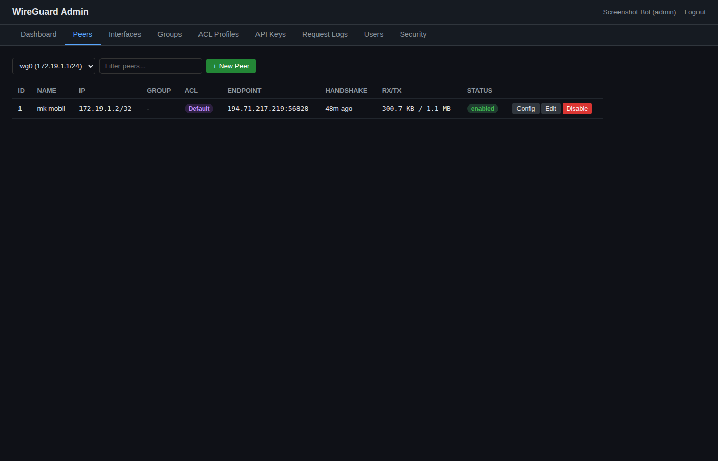Open the Security settings tab
718x461 pixels.
pyautogui.click(x=413, y=34)
